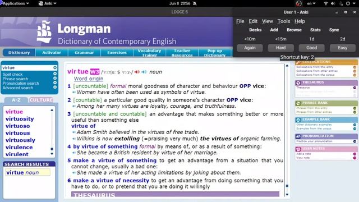The image size is (359, 202).
Task: Click Sync in Anki
Action: point(334,30)
